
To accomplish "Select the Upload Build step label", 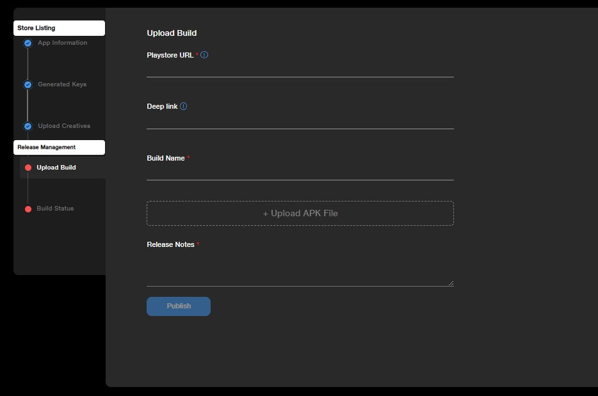I will 56,168.
